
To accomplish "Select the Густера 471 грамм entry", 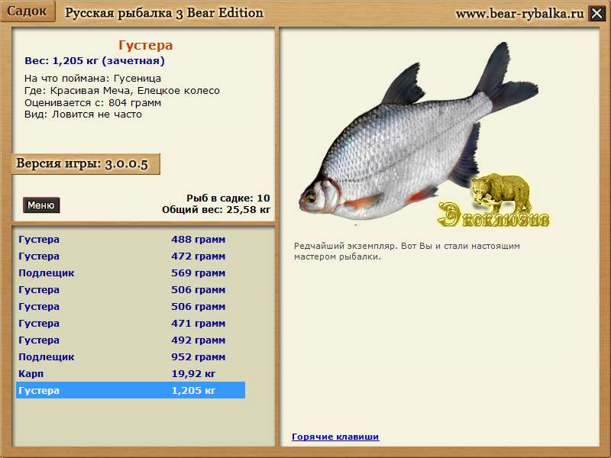I will point(130,324).
